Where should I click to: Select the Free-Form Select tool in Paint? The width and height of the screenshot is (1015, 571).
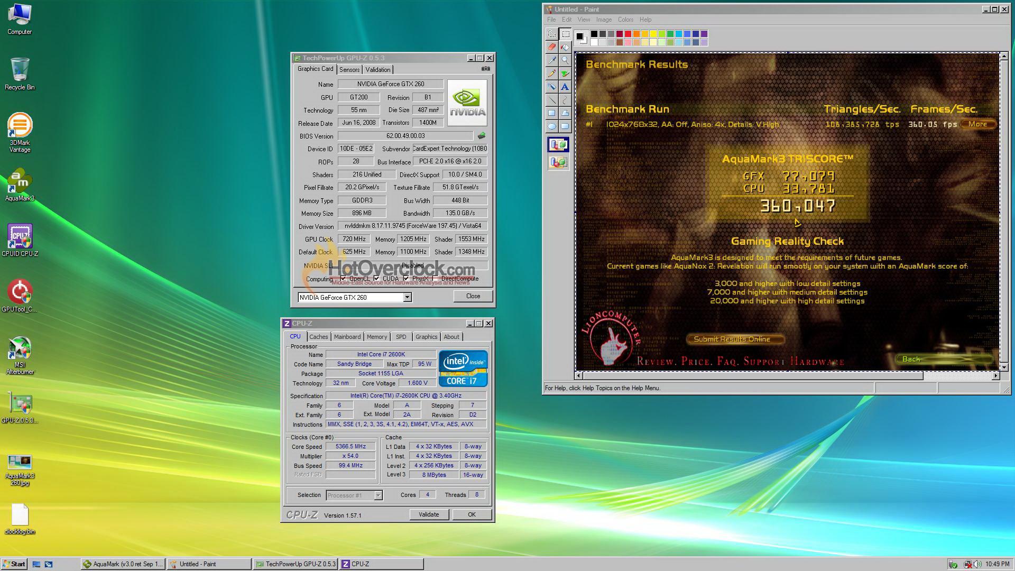(552, 34)
